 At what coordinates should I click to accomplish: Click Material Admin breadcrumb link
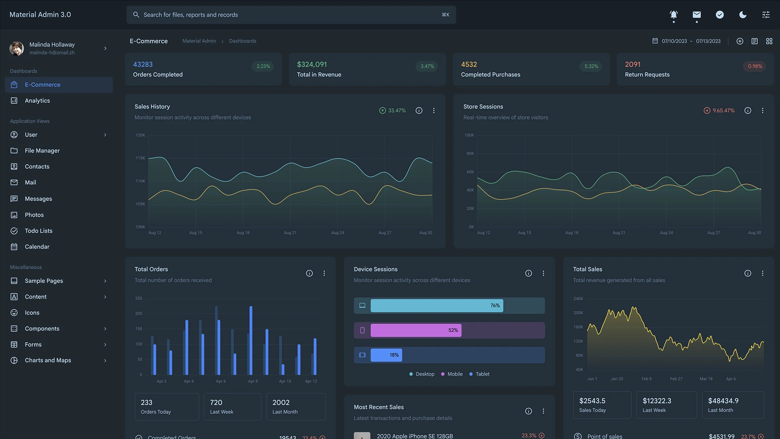pyautogui.click(x=199, y=41)
